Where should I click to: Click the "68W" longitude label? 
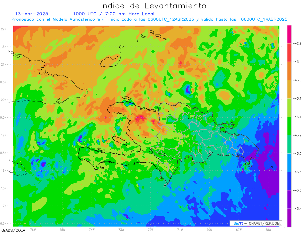pos(268,229)
